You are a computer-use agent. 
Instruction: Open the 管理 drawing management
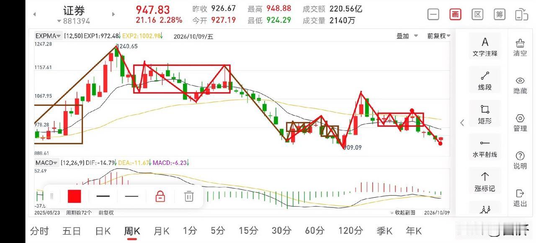(520, 123)
